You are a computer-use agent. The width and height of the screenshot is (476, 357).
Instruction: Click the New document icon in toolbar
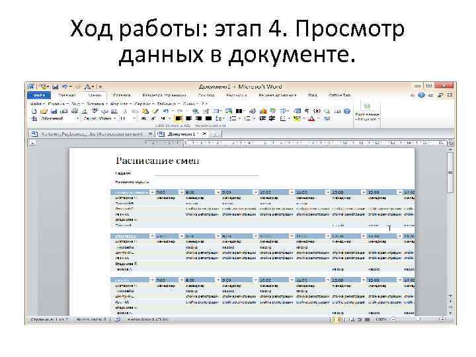[x=34, y=112]
